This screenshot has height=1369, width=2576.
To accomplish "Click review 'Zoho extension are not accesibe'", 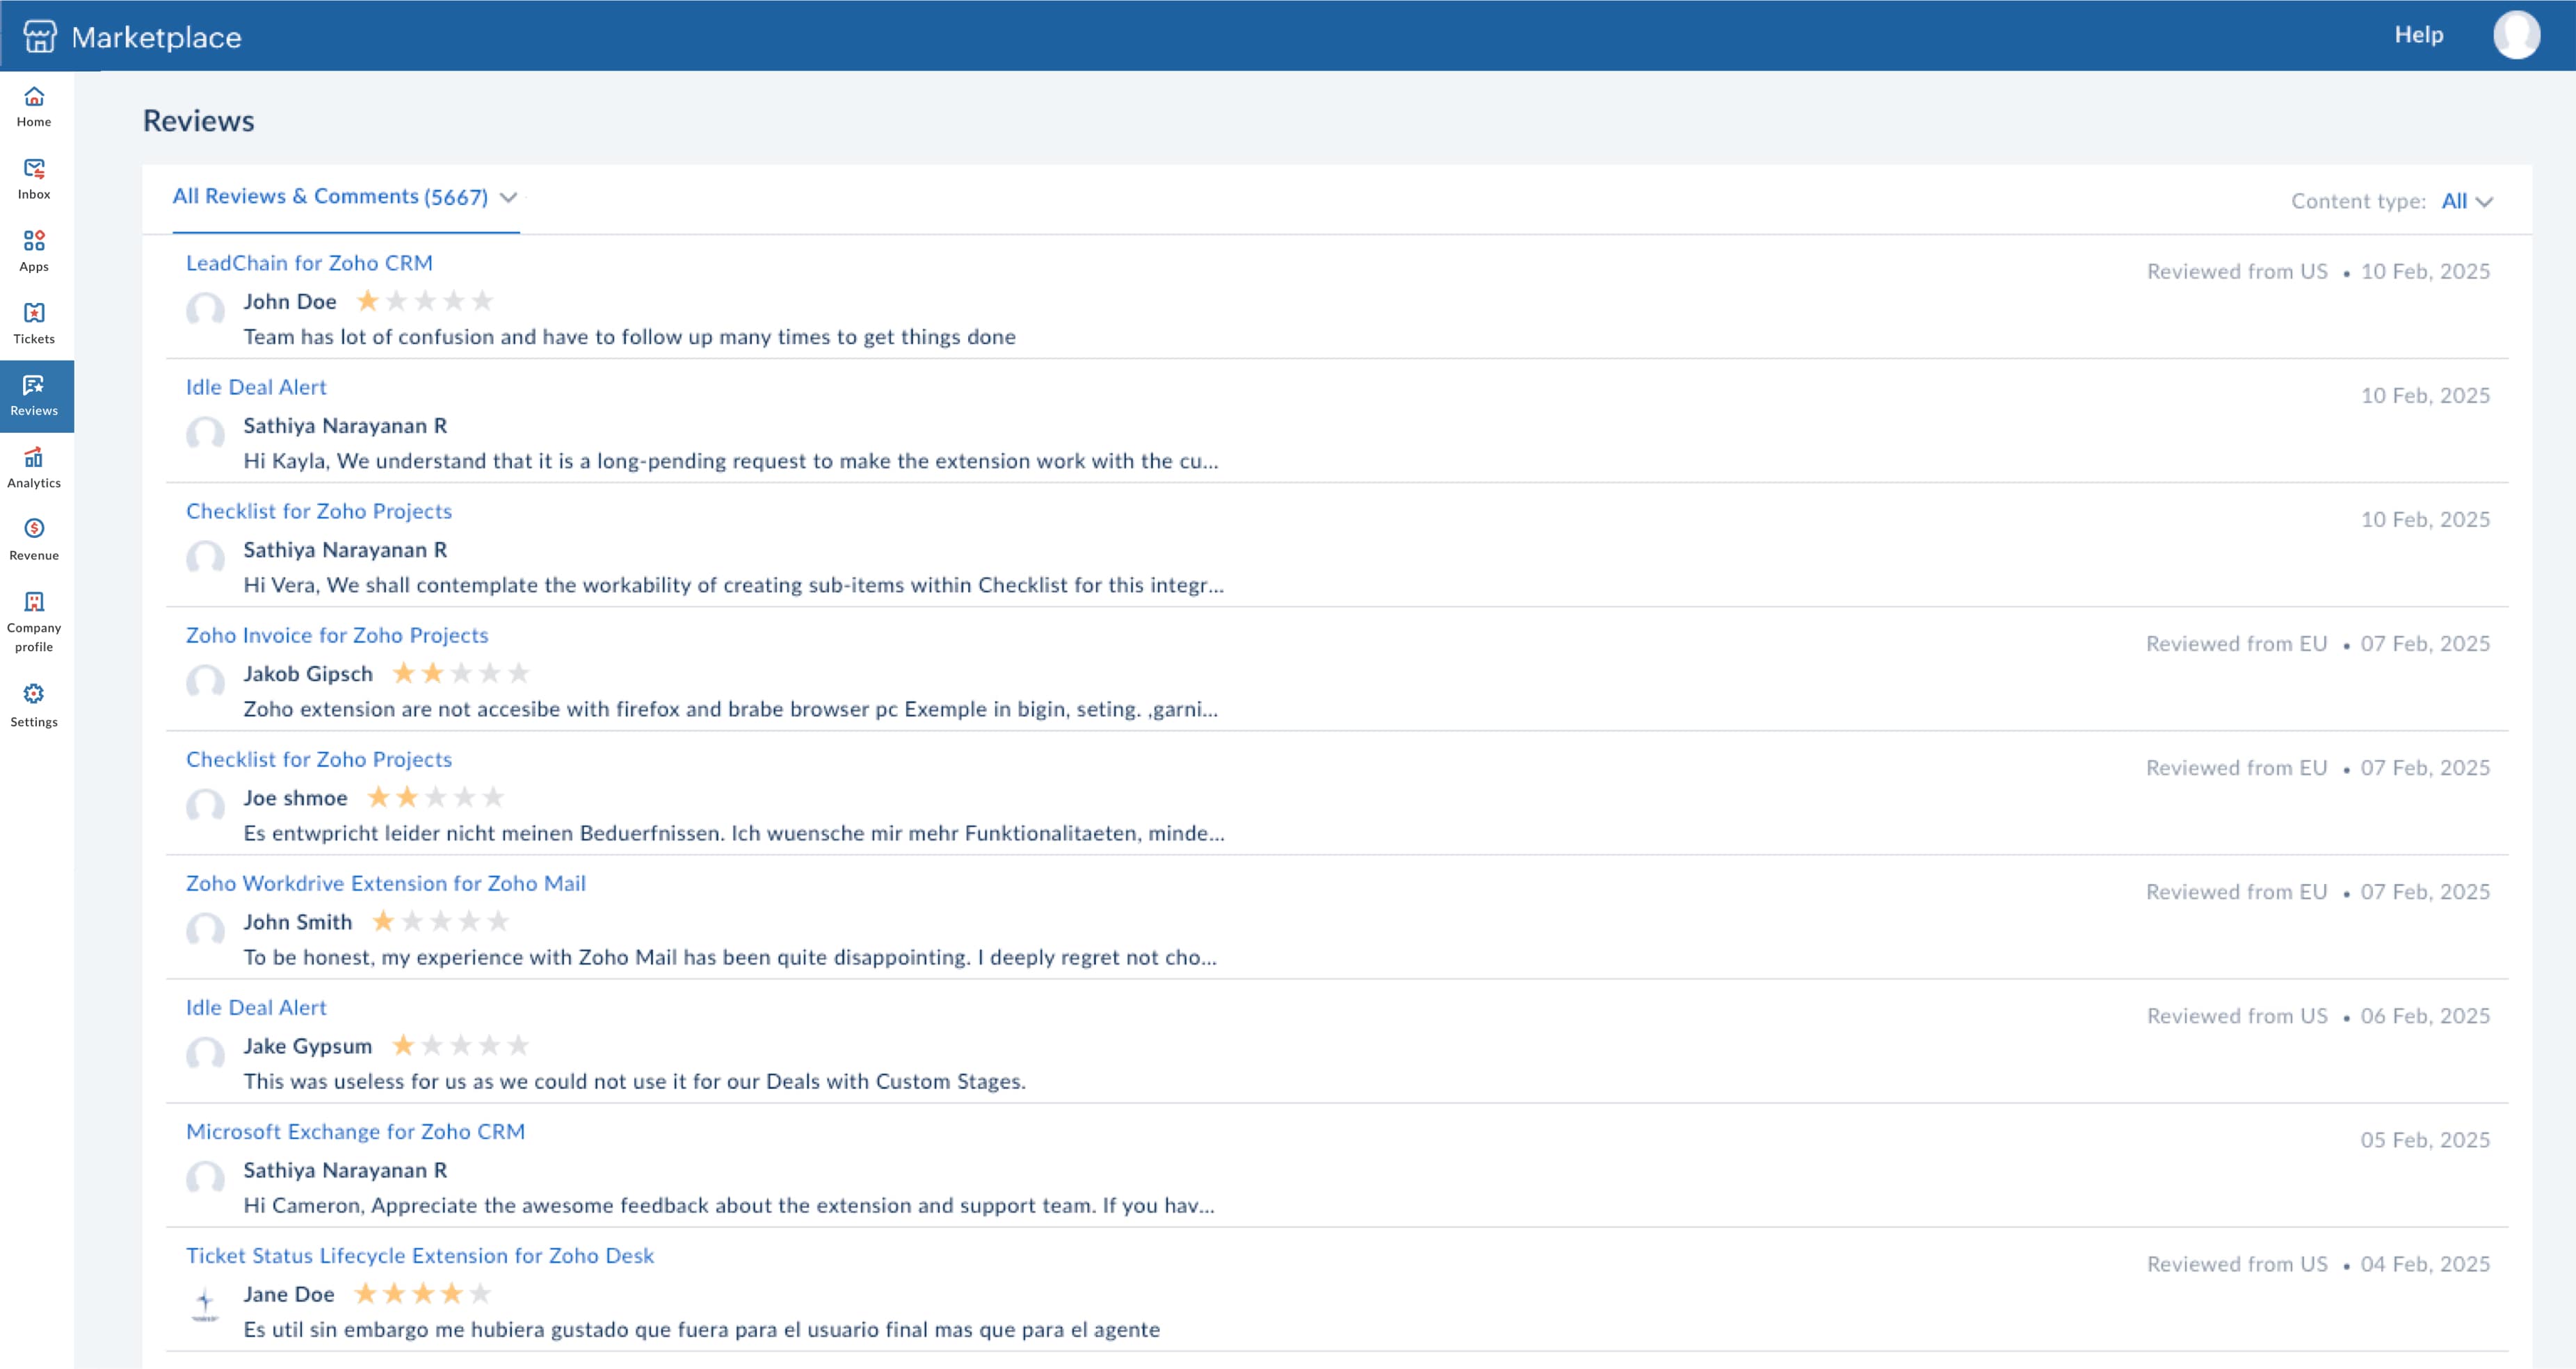I will pyautogui.click(x=731, y=710).
